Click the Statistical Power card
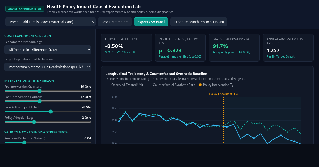 tap(234, 48)
